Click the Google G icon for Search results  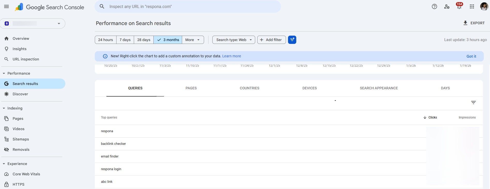(x=6, y=84)
